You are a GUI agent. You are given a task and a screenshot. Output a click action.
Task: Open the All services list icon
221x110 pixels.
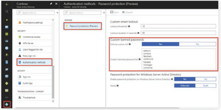pos(7,11)
